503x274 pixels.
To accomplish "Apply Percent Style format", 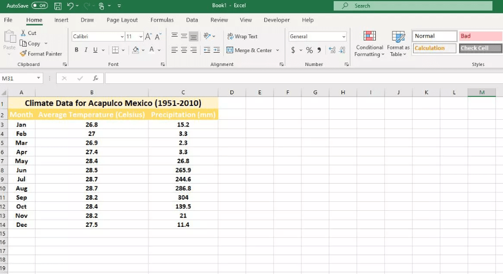I will tap(309, 50).
